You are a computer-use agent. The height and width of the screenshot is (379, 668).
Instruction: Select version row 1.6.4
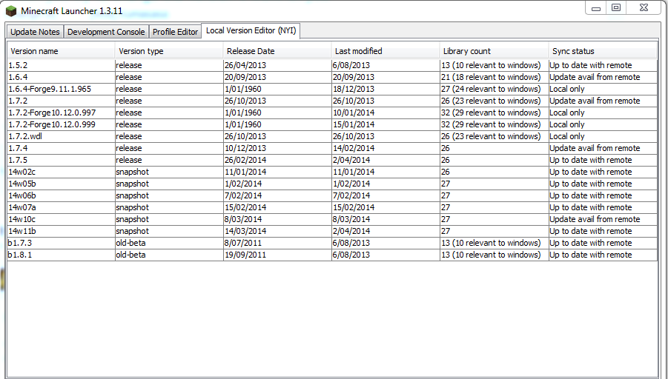(332, 78)
